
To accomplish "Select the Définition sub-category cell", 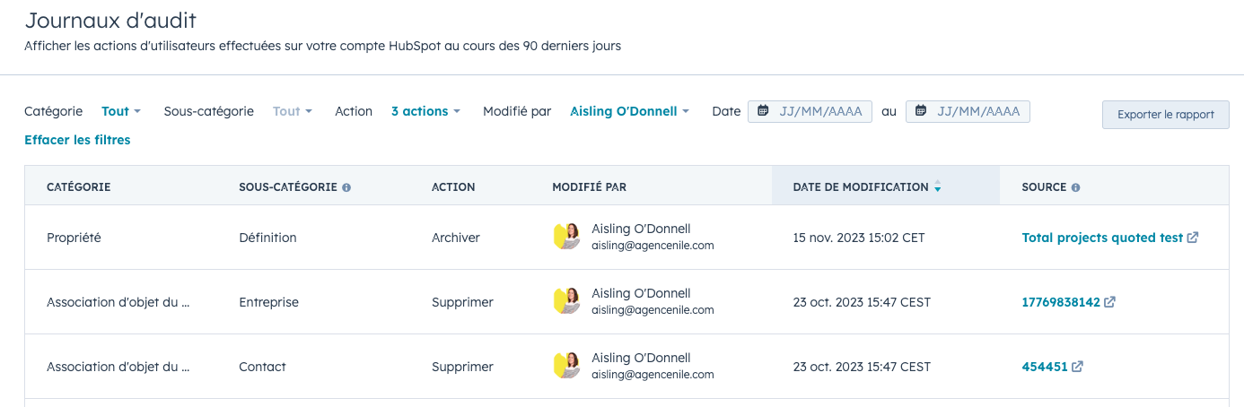I will tap(267, 238).
